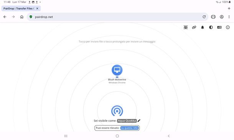Viewport: 234px width, 140px height.
Task: Click the 'Blush Wolverine' device name
Action: point(117,80)
